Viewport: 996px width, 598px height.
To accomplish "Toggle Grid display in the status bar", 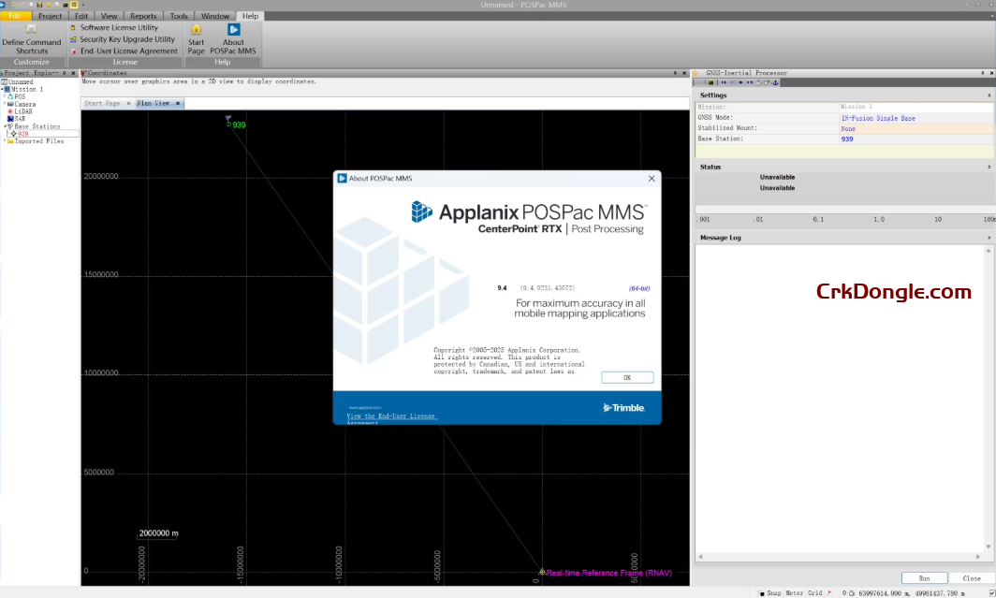I will (815, 592).
